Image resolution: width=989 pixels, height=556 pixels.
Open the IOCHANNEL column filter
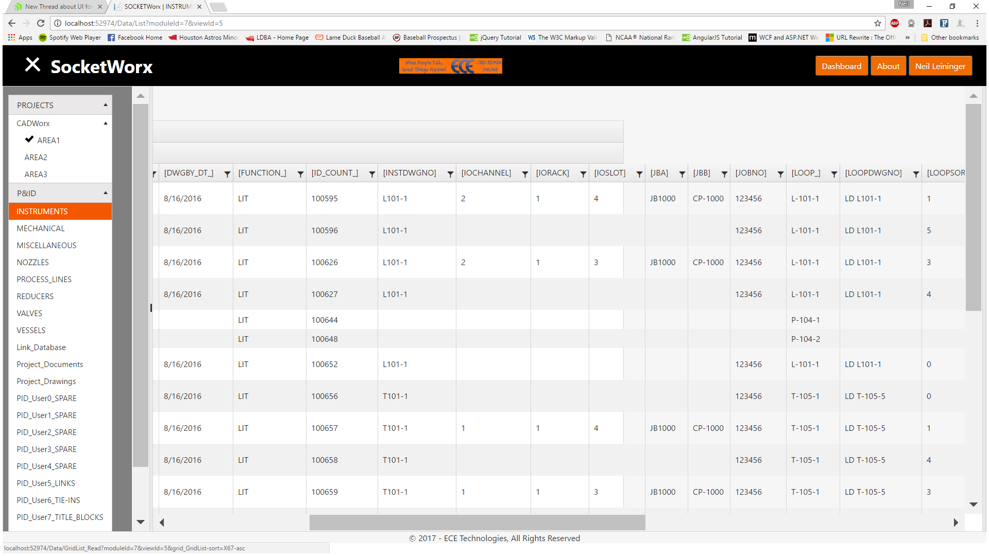point(525,175)
